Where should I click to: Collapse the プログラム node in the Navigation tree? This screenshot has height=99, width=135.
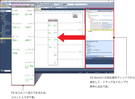pos(1,15)
